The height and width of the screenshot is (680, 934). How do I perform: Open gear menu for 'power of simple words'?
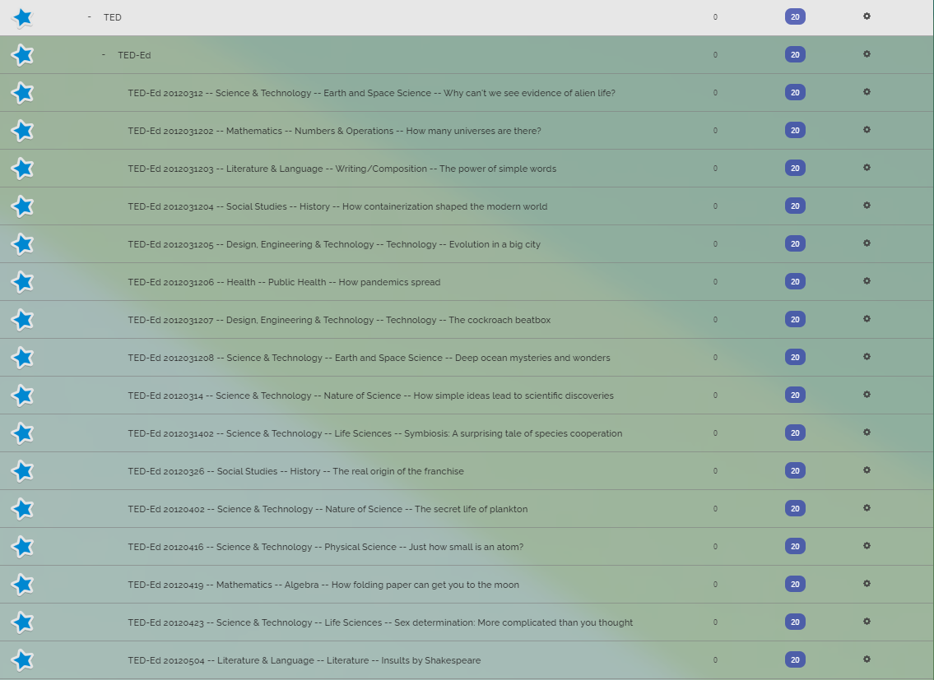point(867,167)
